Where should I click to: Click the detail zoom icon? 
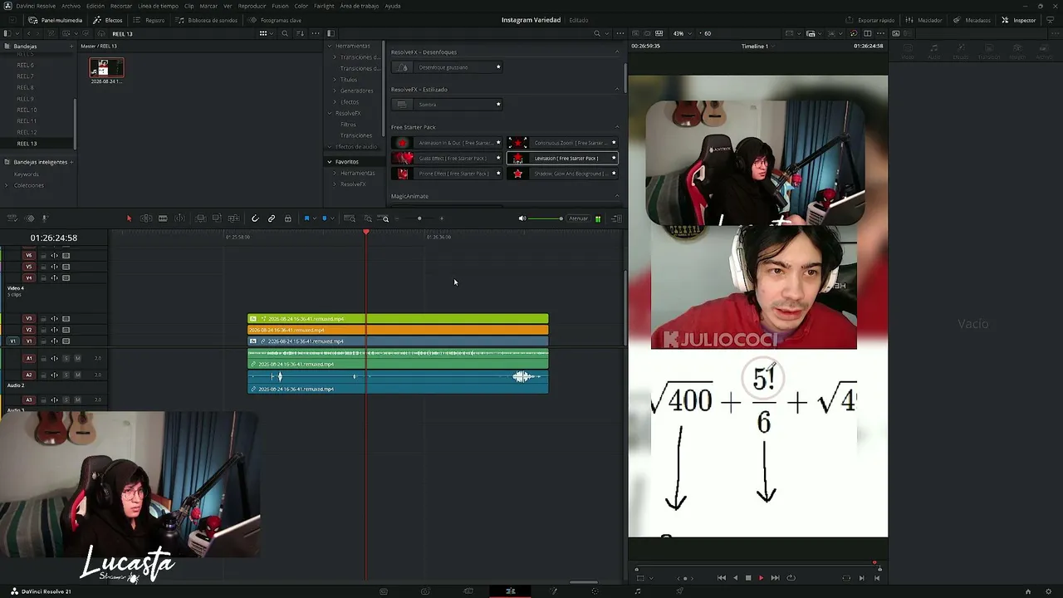[x=368, y=218]
